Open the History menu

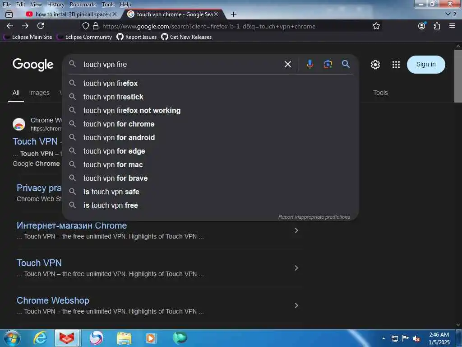[55, 5]
